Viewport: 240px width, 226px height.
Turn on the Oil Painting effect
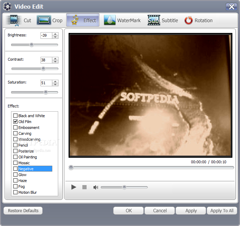click(15, 157)
